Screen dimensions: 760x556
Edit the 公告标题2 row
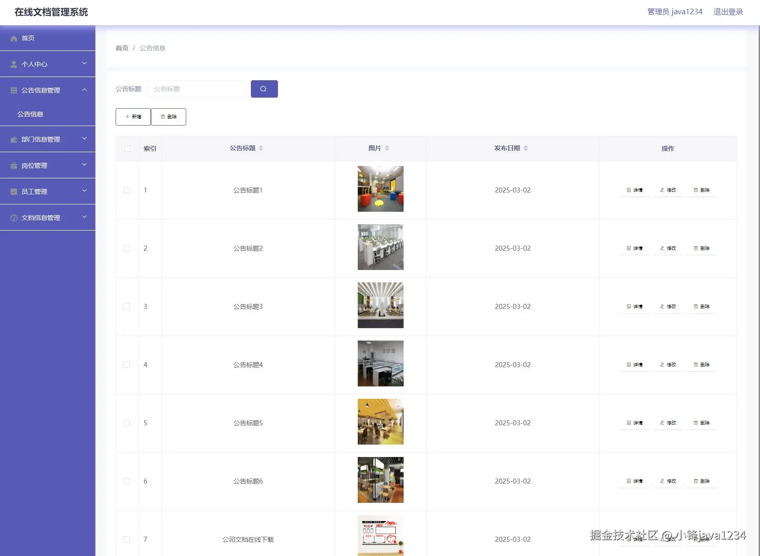668,248
